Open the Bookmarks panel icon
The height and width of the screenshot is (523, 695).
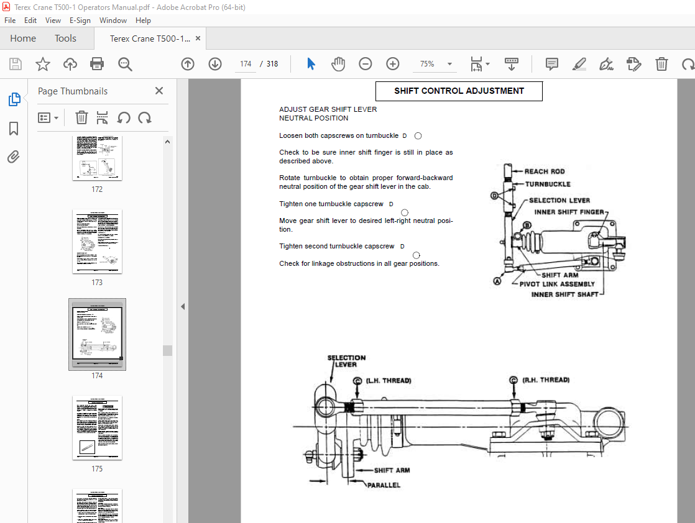coord(14,129)
